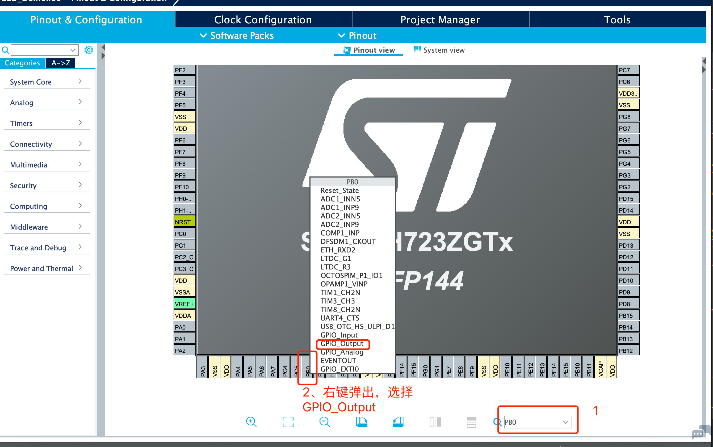Click pin PF10 on the chip

(x=184, y=187)
